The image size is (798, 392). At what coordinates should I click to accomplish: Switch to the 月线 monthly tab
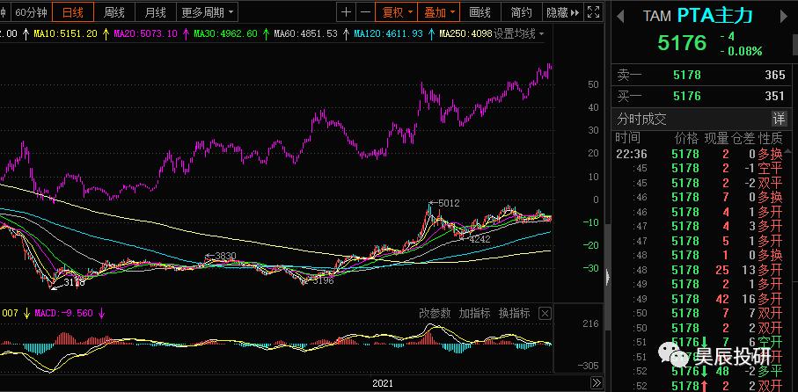155,12
